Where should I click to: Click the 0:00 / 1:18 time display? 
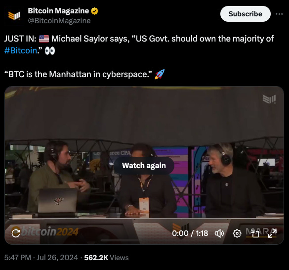coord(190,233)
